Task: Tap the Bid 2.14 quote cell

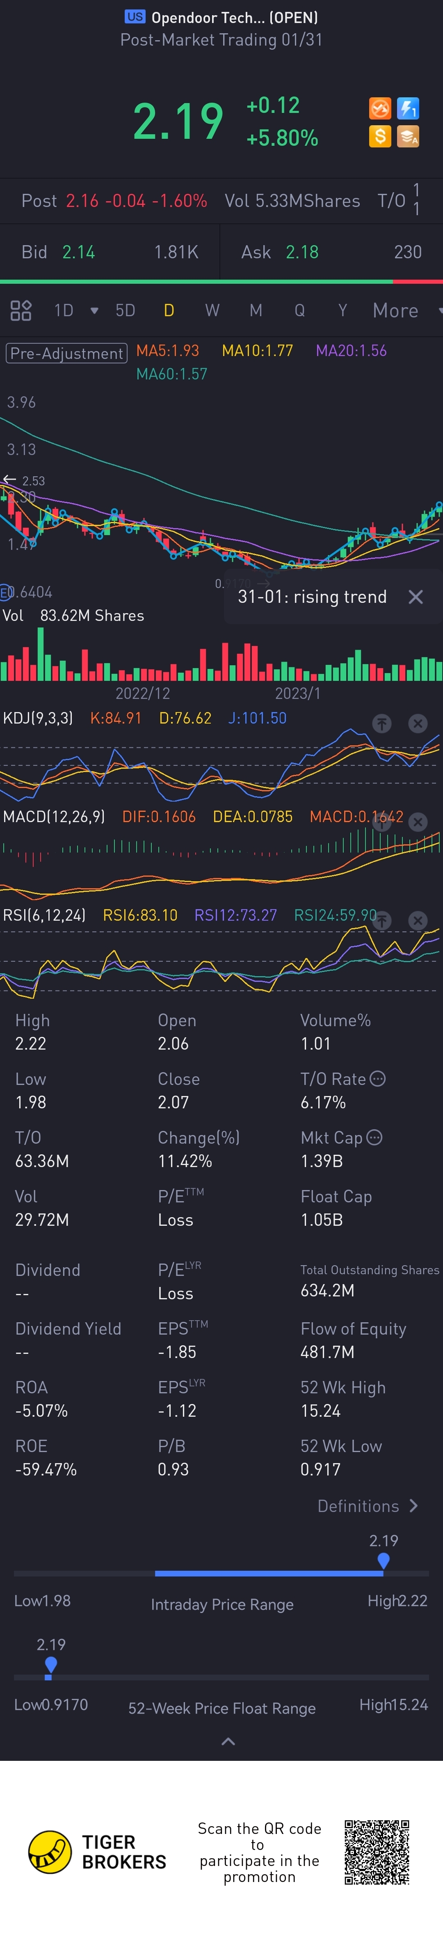Action: (110, 252)
